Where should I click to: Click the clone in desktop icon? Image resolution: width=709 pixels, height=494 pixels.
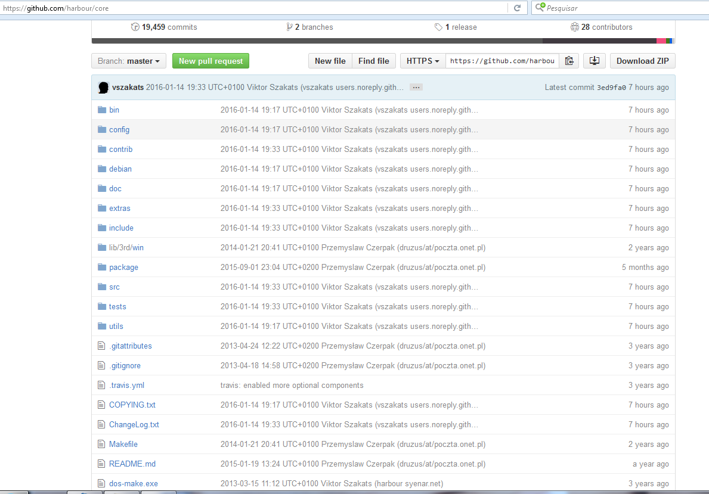[x=595, y=61]
